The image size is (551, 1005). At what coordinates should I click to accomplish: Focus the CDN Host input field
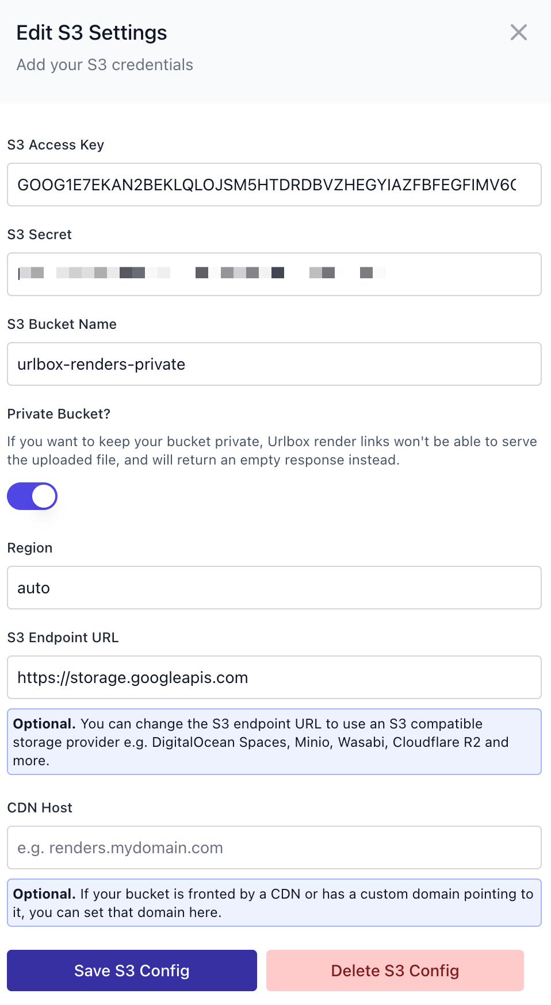(x=274, y=847)
